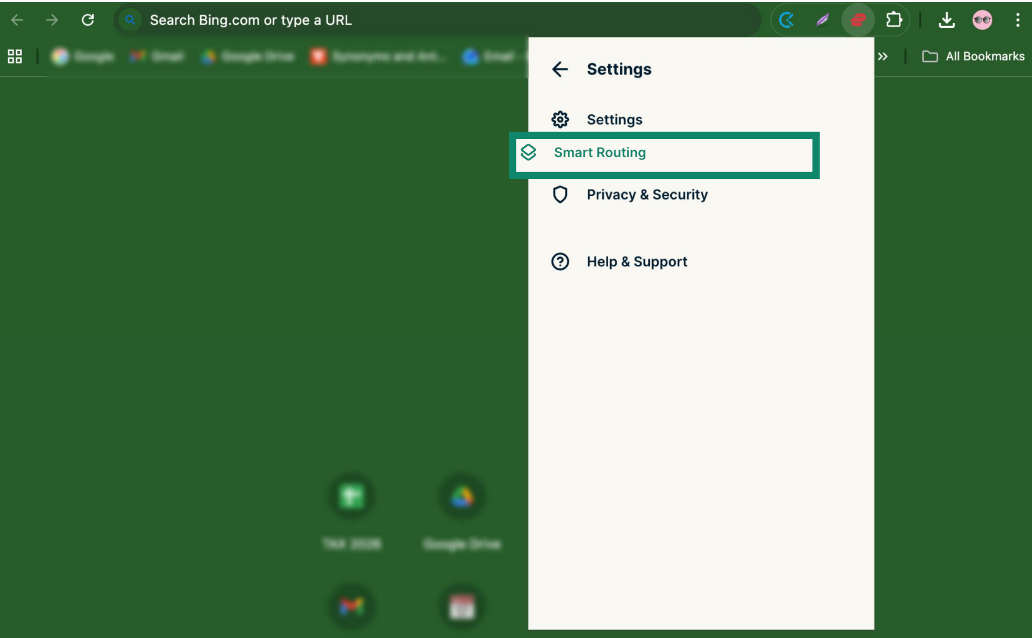Click the address bar search field

tap(422, 20)
